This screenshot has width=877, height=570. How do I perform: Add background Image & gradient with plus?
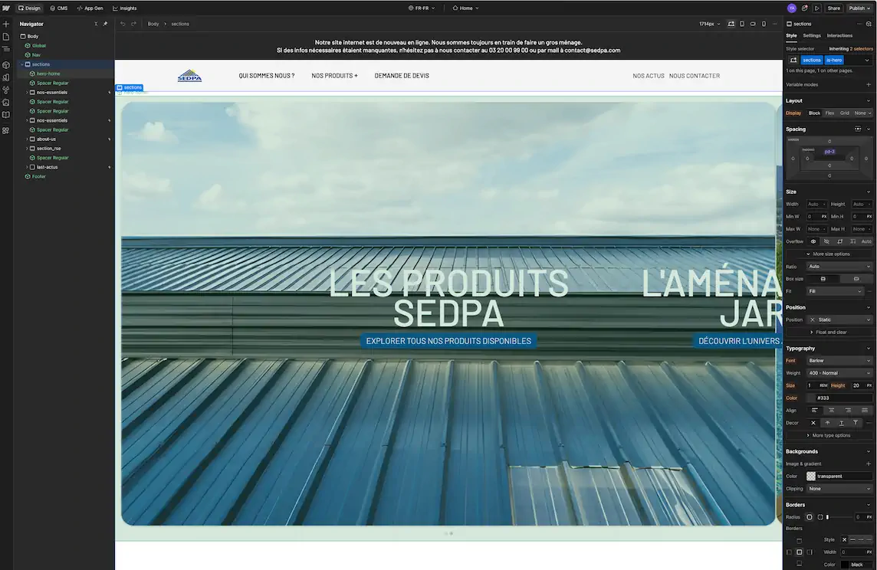pos(869,464)
